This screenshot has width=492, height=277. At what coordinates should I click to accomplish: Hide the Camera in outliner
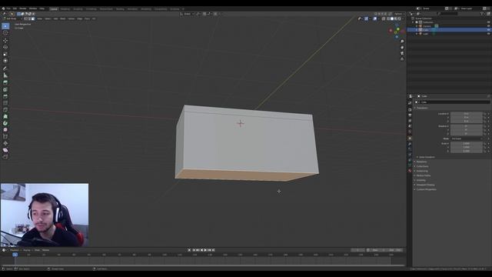pyautogui.click(x=488, y=26)
